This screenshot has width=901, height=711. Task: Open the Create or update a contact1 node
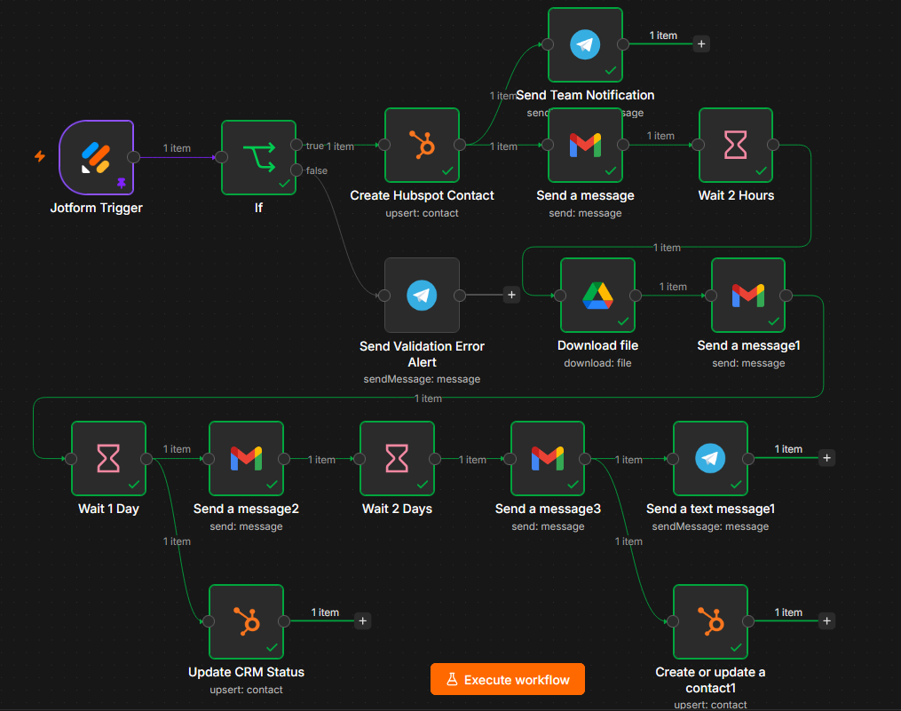710,621
